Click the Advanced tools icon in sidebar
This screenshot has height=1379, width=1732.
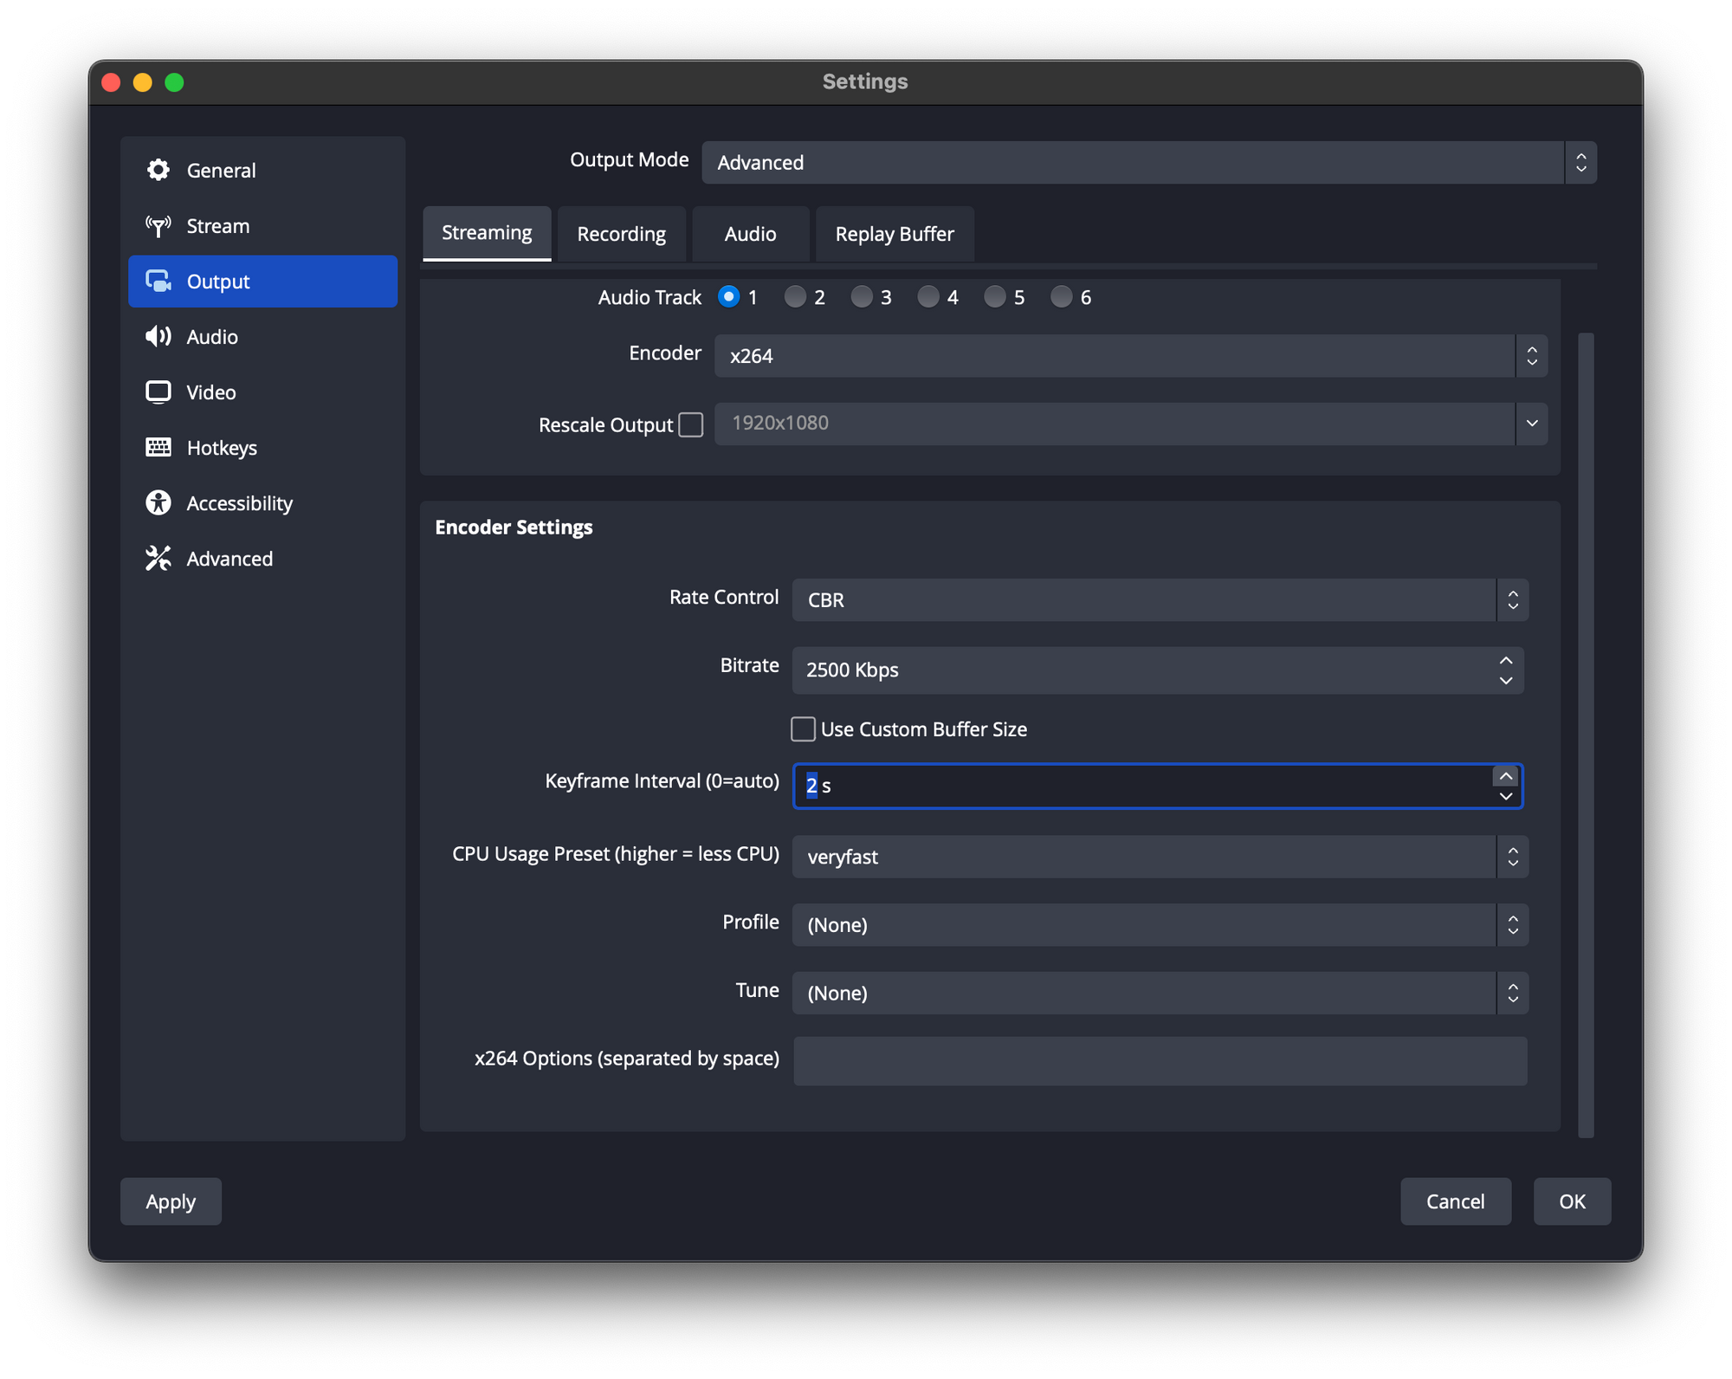[x=158, y=558]
